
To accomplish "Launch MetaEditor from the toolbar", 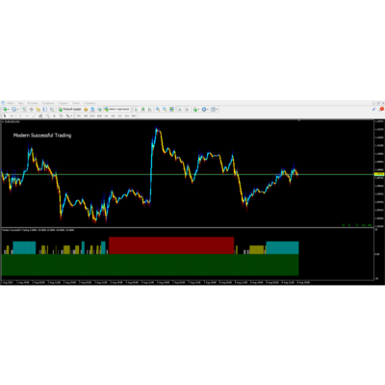I will (x=86, y=109).
